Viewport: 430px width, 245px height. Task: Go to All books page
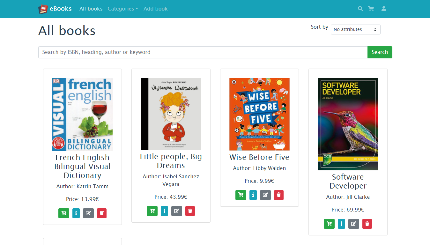(91, 9)
